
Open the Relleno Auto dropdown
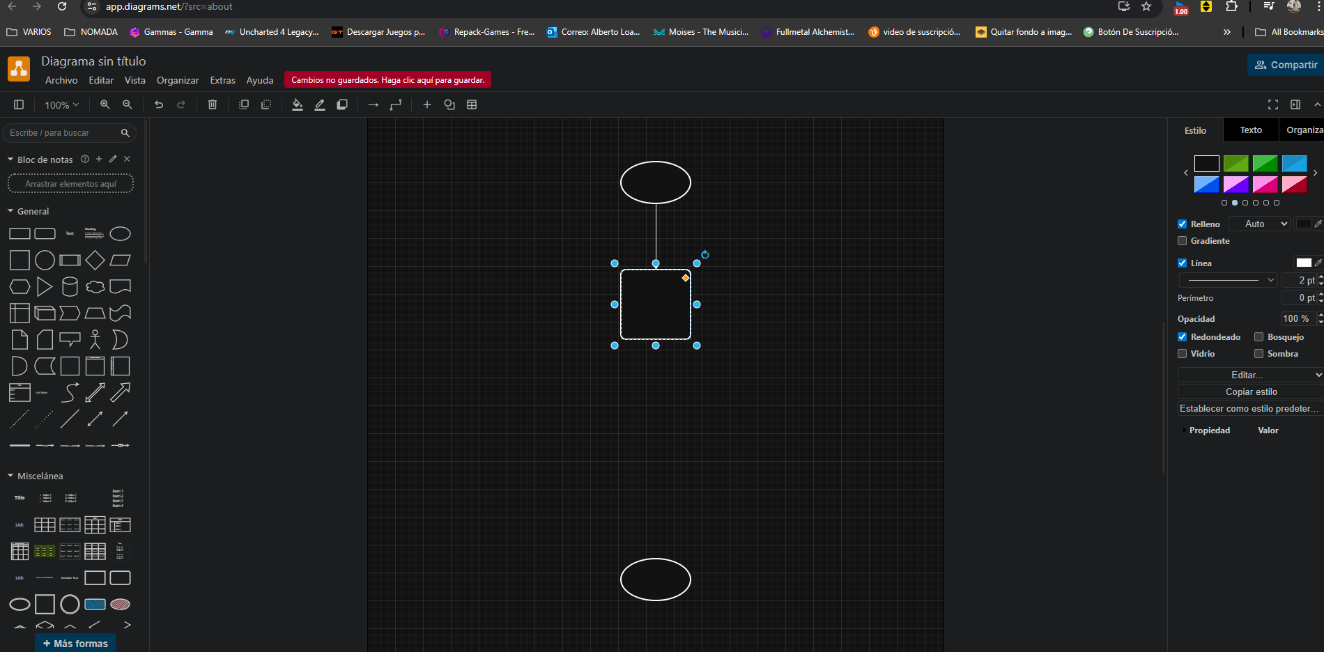pos(1258,224)
